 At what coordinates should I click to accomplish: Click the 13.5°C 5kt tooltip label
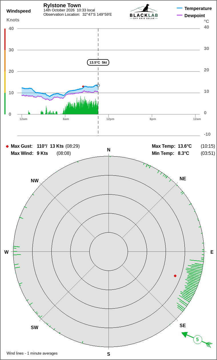(x=98, y=62)
